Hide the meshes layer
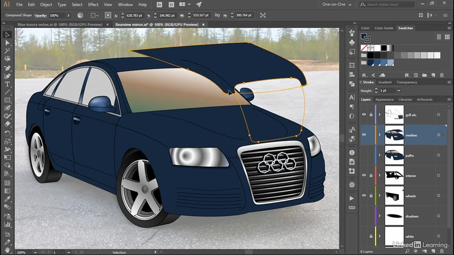Screen dimensions: 454x255 [x=364, y=135]
